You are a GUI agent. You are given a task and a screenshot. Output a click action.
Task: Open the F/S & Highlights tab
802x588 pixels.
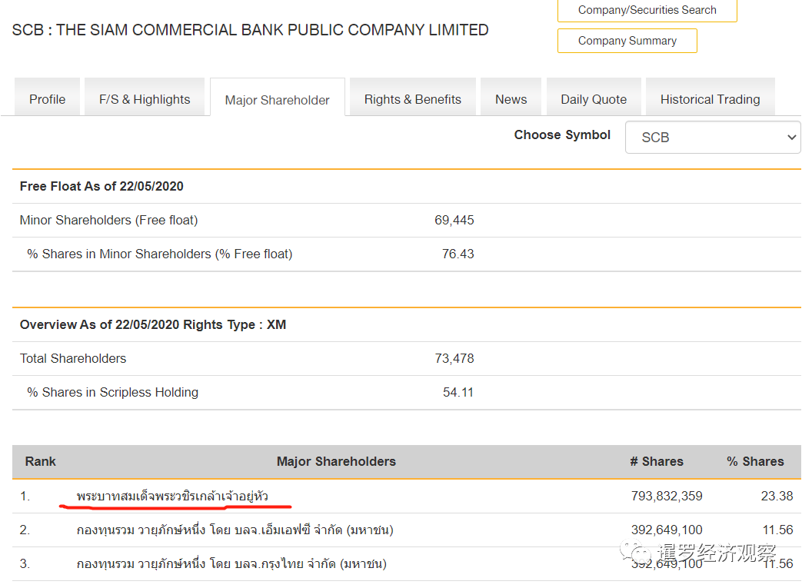point(145,99)
